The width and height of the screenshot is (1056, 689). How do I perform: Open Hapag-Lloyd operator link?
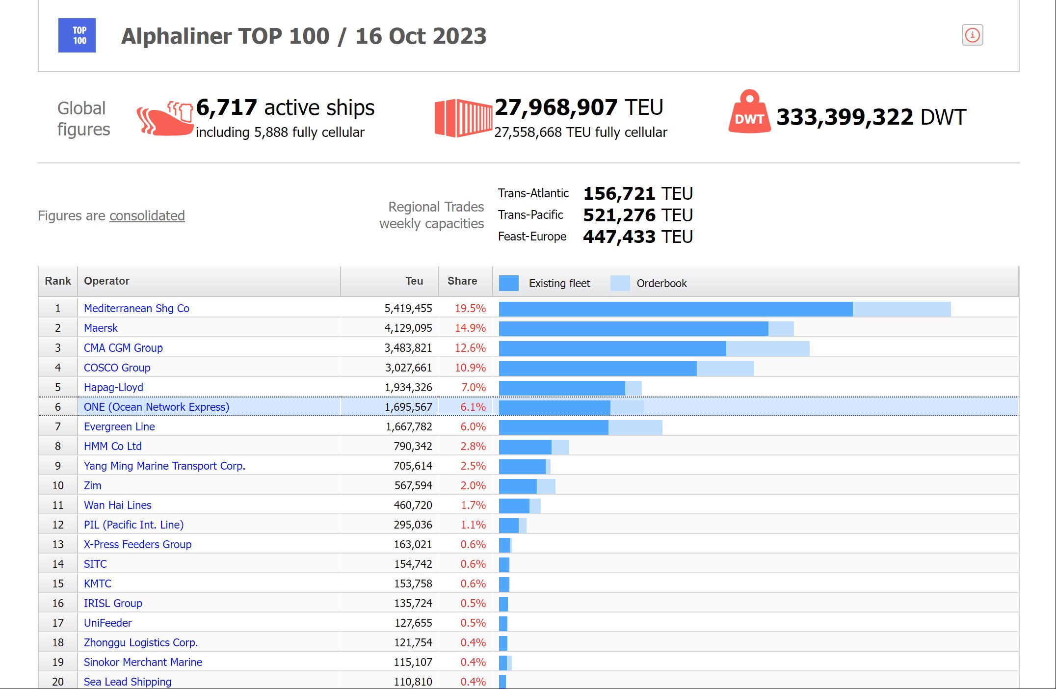(x=113, y=387)
